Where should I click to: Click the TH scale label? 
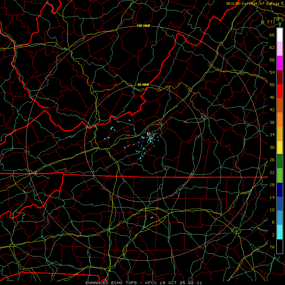[x=272, y=247]
